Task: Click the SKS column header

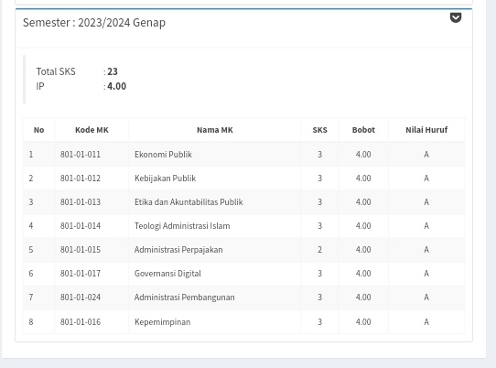Action: pos(319,130)
